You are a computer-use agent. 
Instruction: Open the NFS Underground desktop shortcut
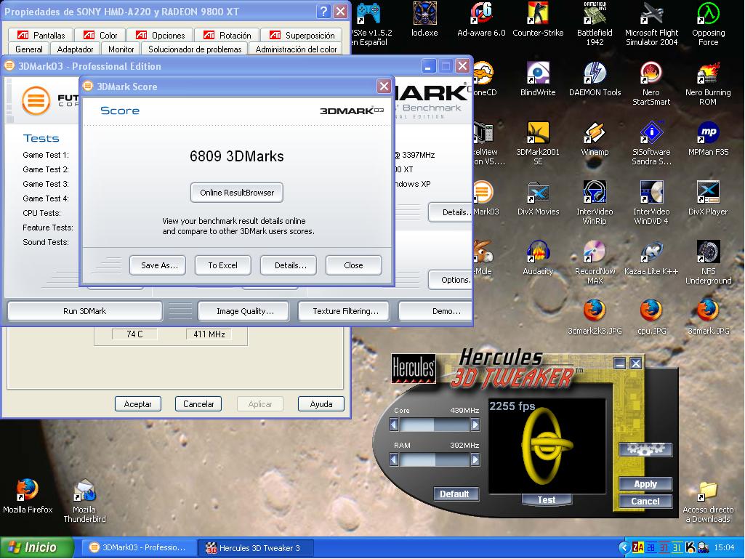708,253
